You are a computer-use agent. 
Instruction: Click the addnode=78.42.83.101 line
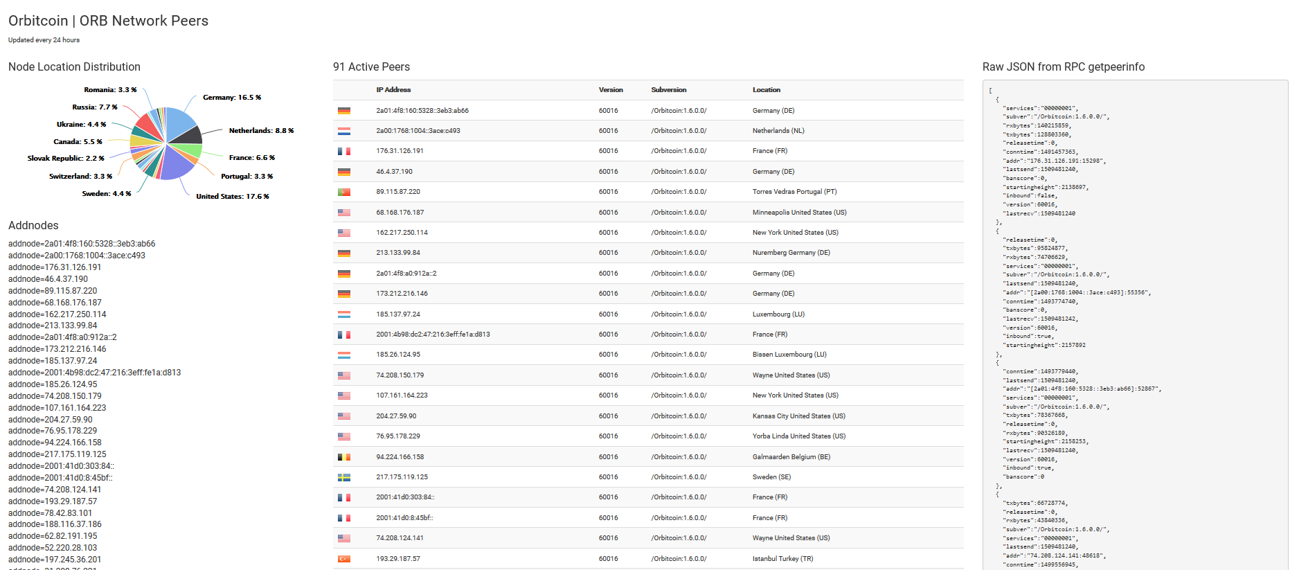pyautogui.click(x=50, y=513)
